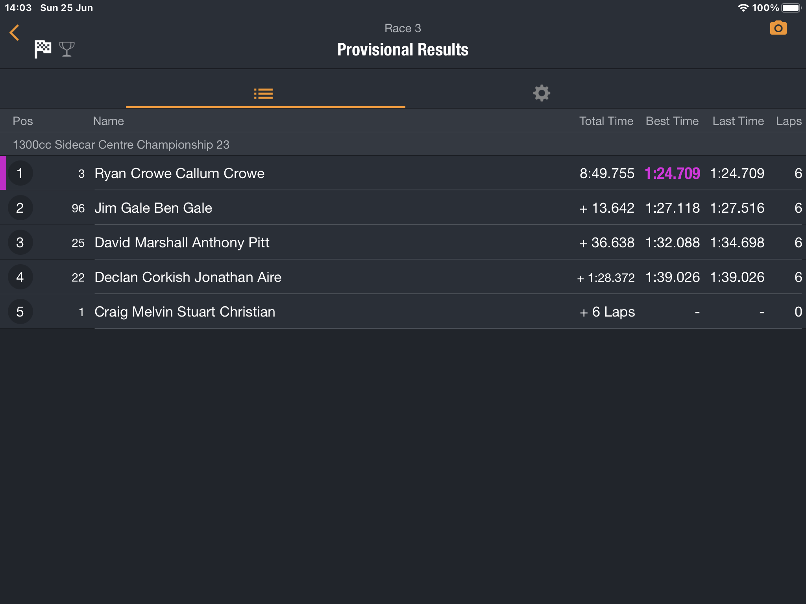The width and height of the screenshot is (806, 604).
Task: Tap the clock showing 14:03
Action: tap(18, 8)
